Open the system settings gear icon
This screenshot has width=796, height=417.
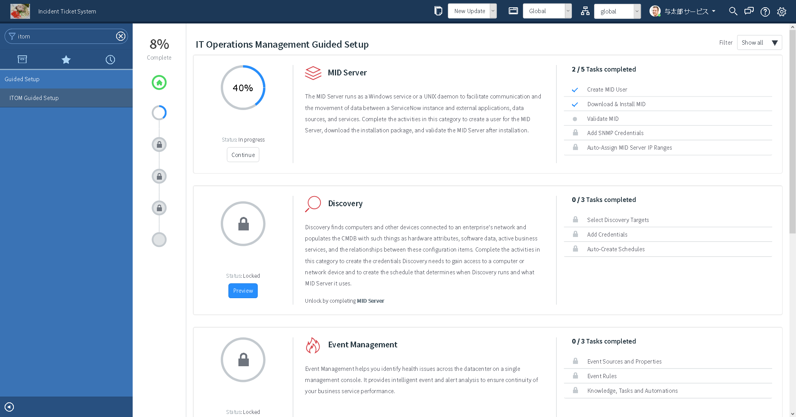pyautogui.click(x=781, y=12)
